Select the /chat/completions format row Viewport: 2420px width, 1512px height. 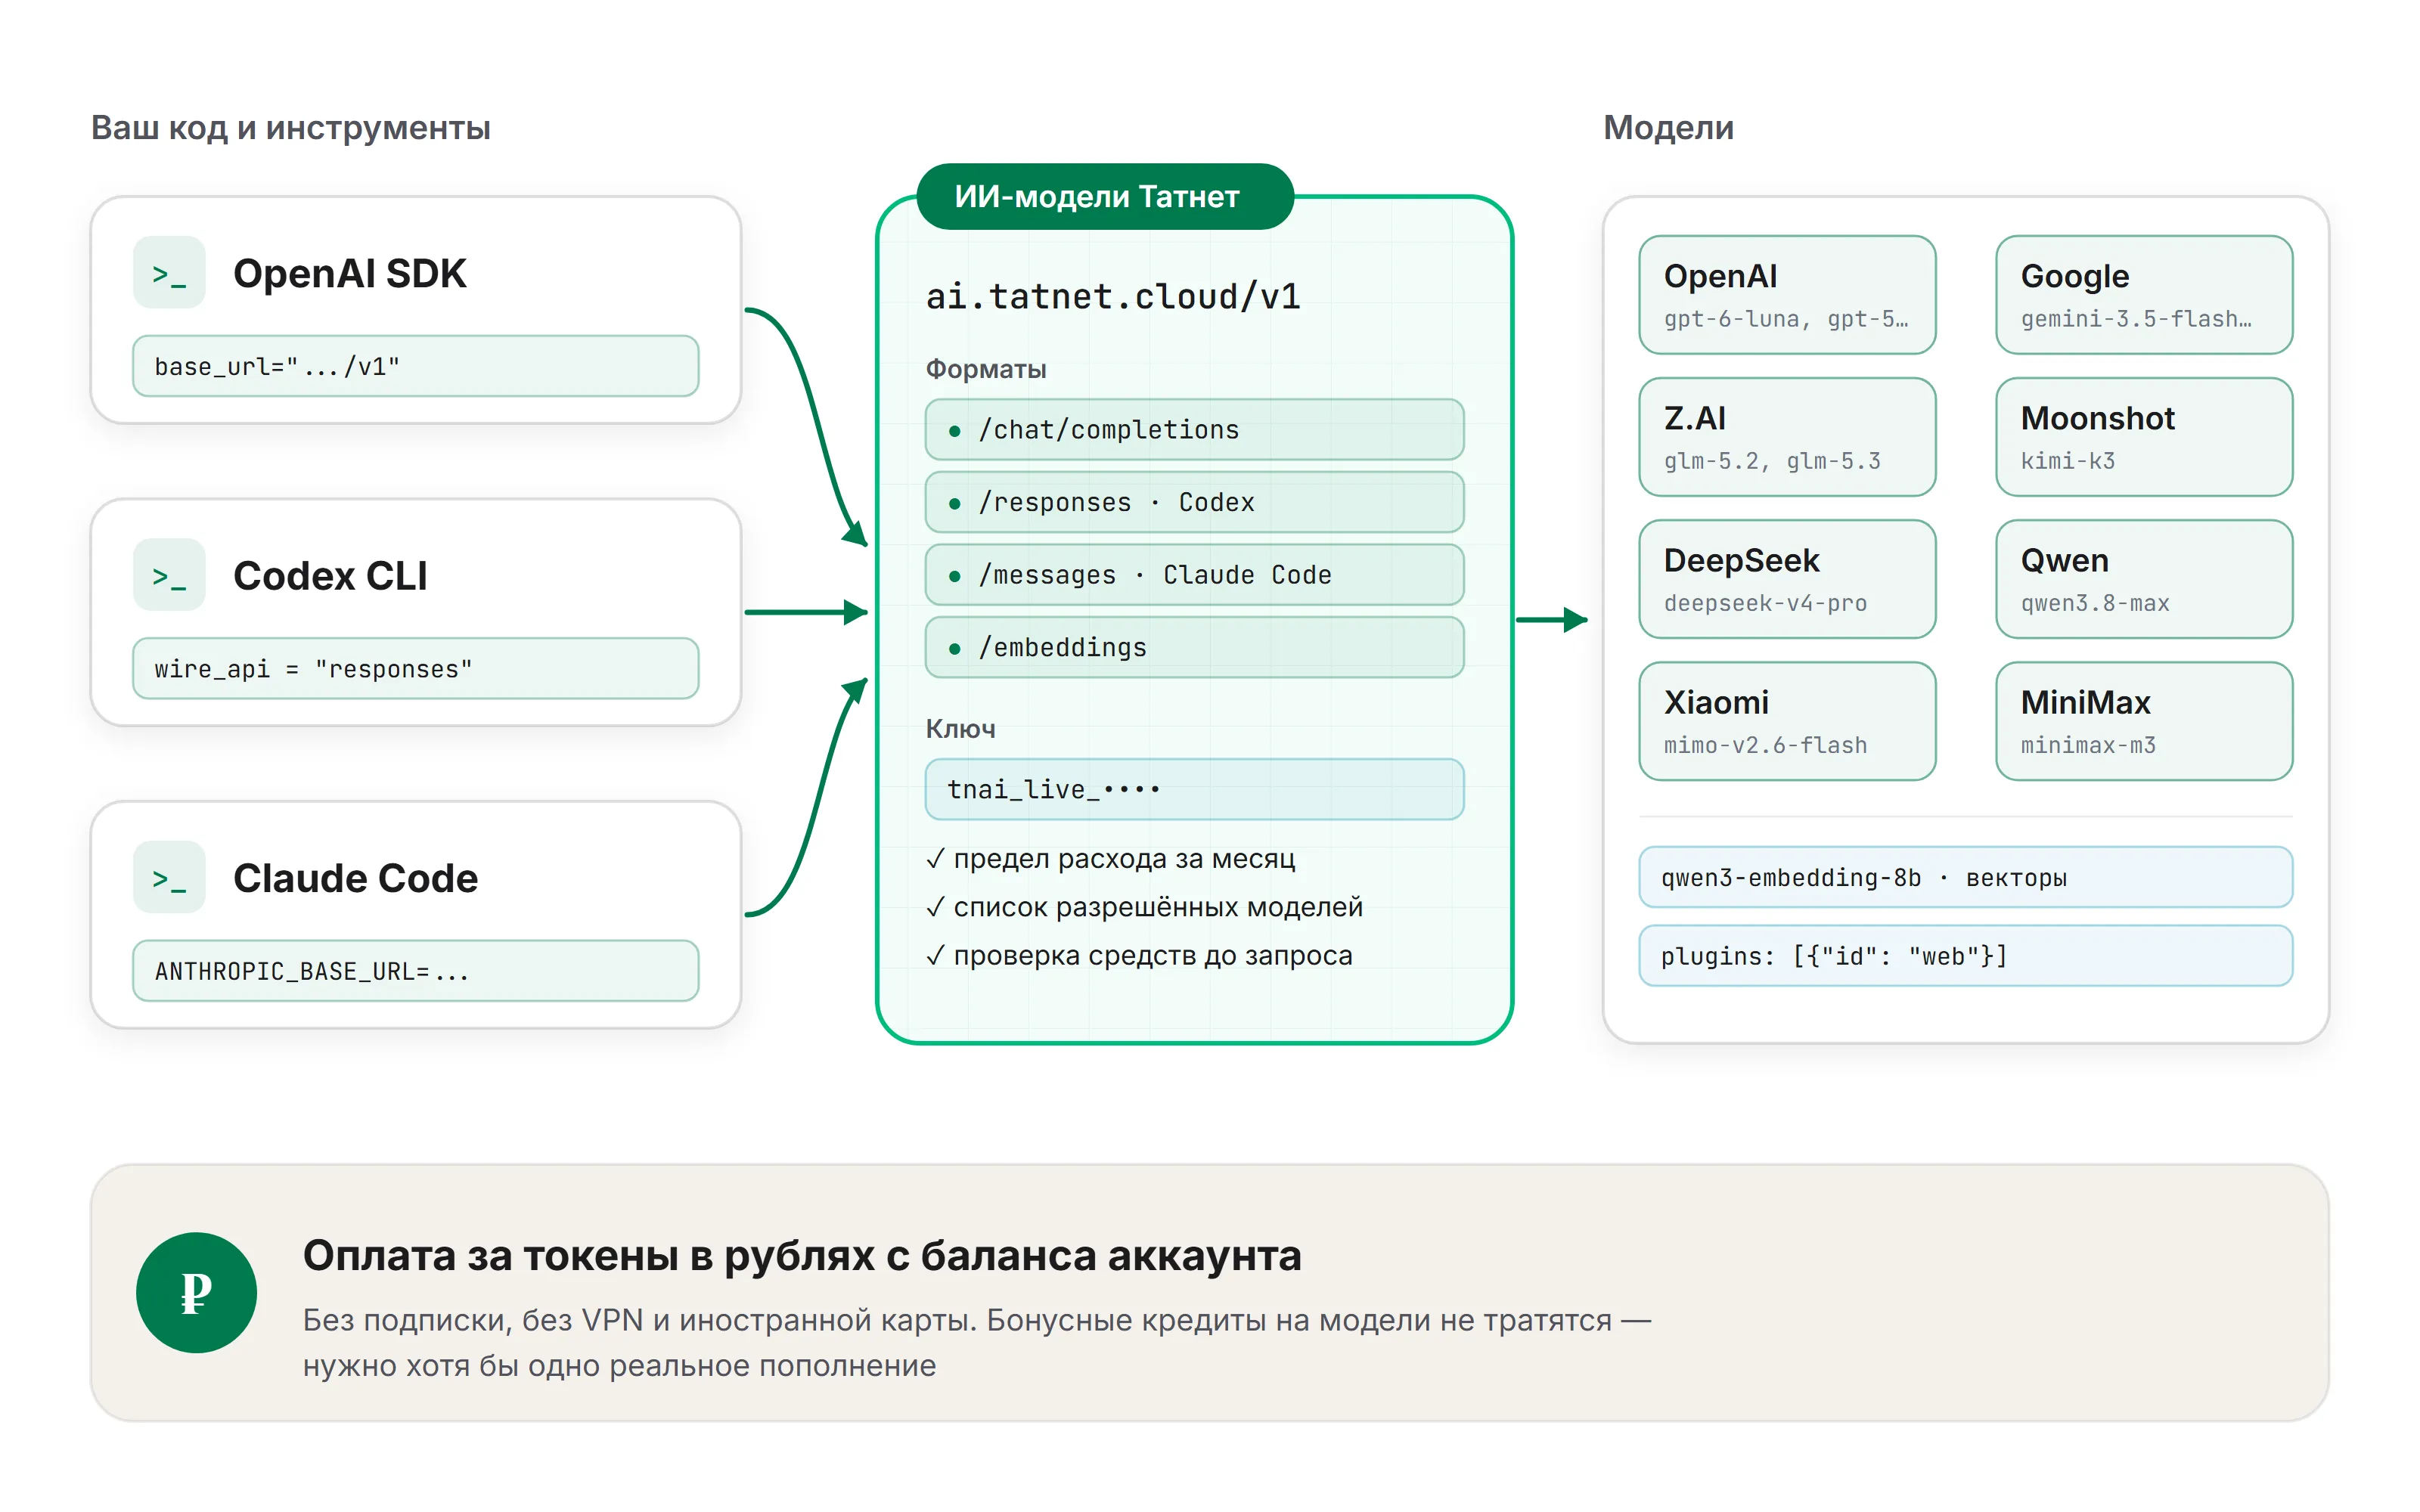(x=1194, y=430)
